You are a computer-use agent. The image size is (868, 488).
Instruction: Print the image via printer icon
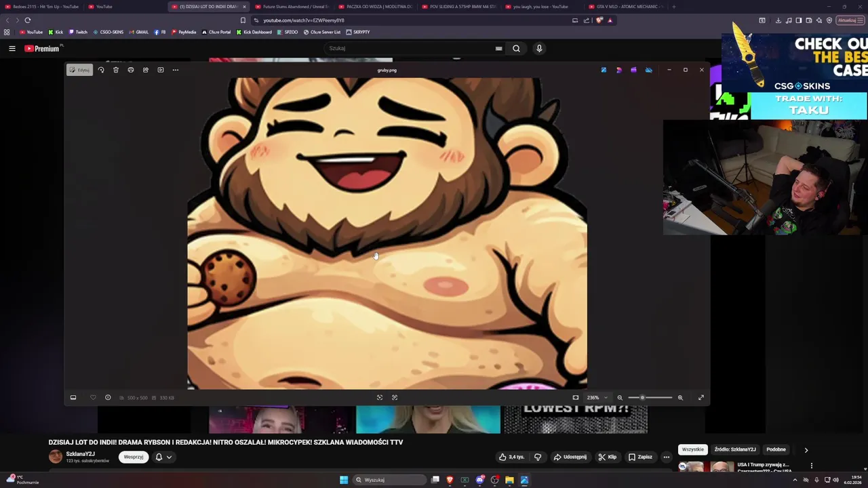click(131, 70)
